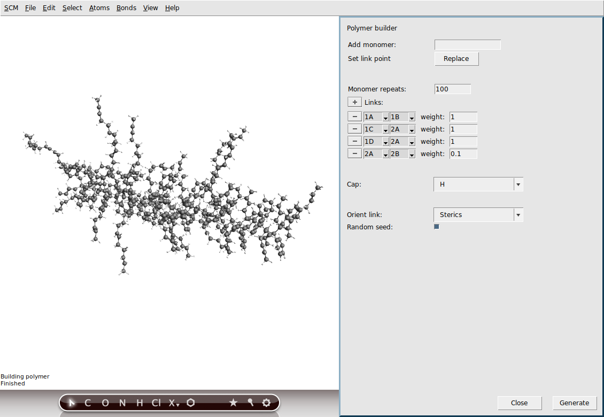Click the gear settings icon in toolbar
Viewport: 604px width, 417px height.
point(266,403)
